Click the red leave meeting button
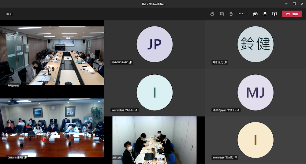306x164 pixels. coord(292,14)
